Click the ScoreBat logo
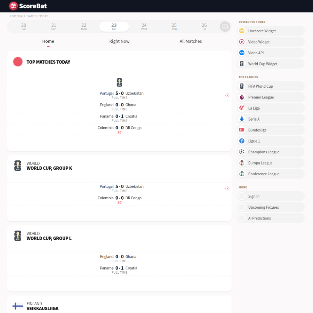 [x=28, y=6]
